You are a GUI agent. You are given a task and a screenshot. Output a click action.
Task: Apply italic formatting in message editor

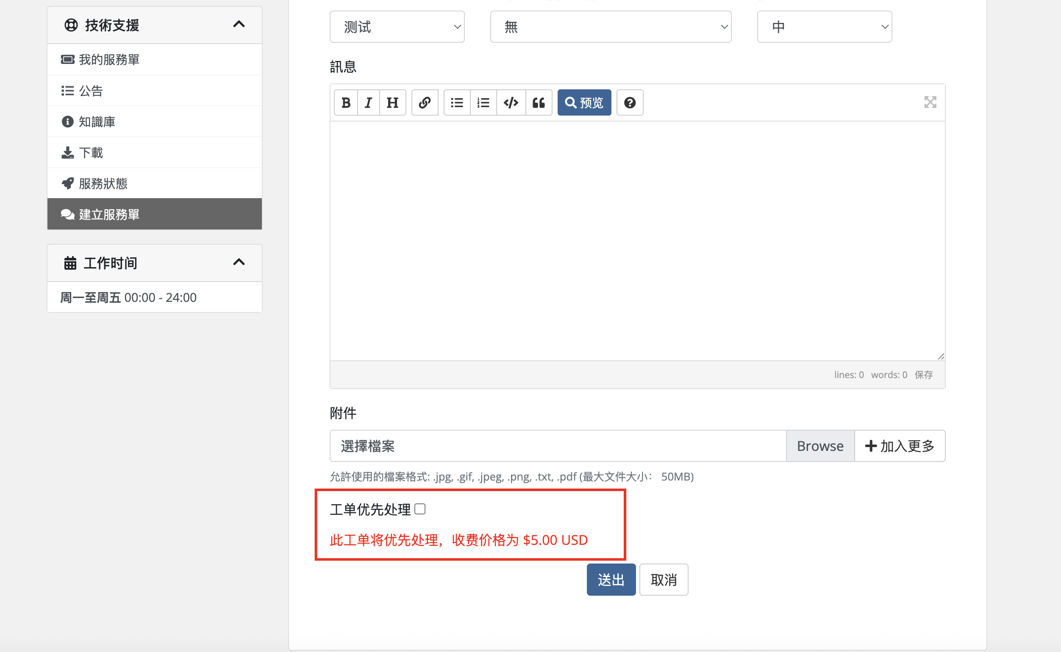(x=368, y=102)
